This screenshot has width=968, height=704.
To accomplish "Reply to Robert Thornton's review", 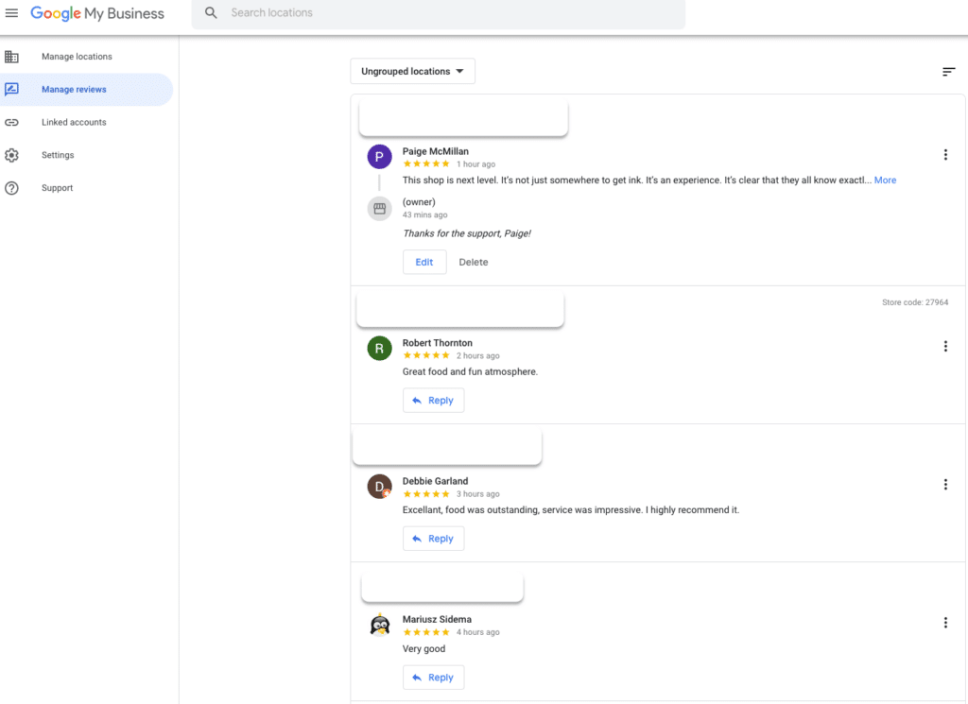I will tap(433, 400).
